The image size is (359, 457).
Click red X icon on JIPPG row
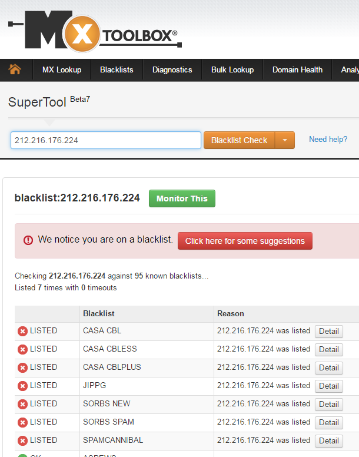point(22,386)
